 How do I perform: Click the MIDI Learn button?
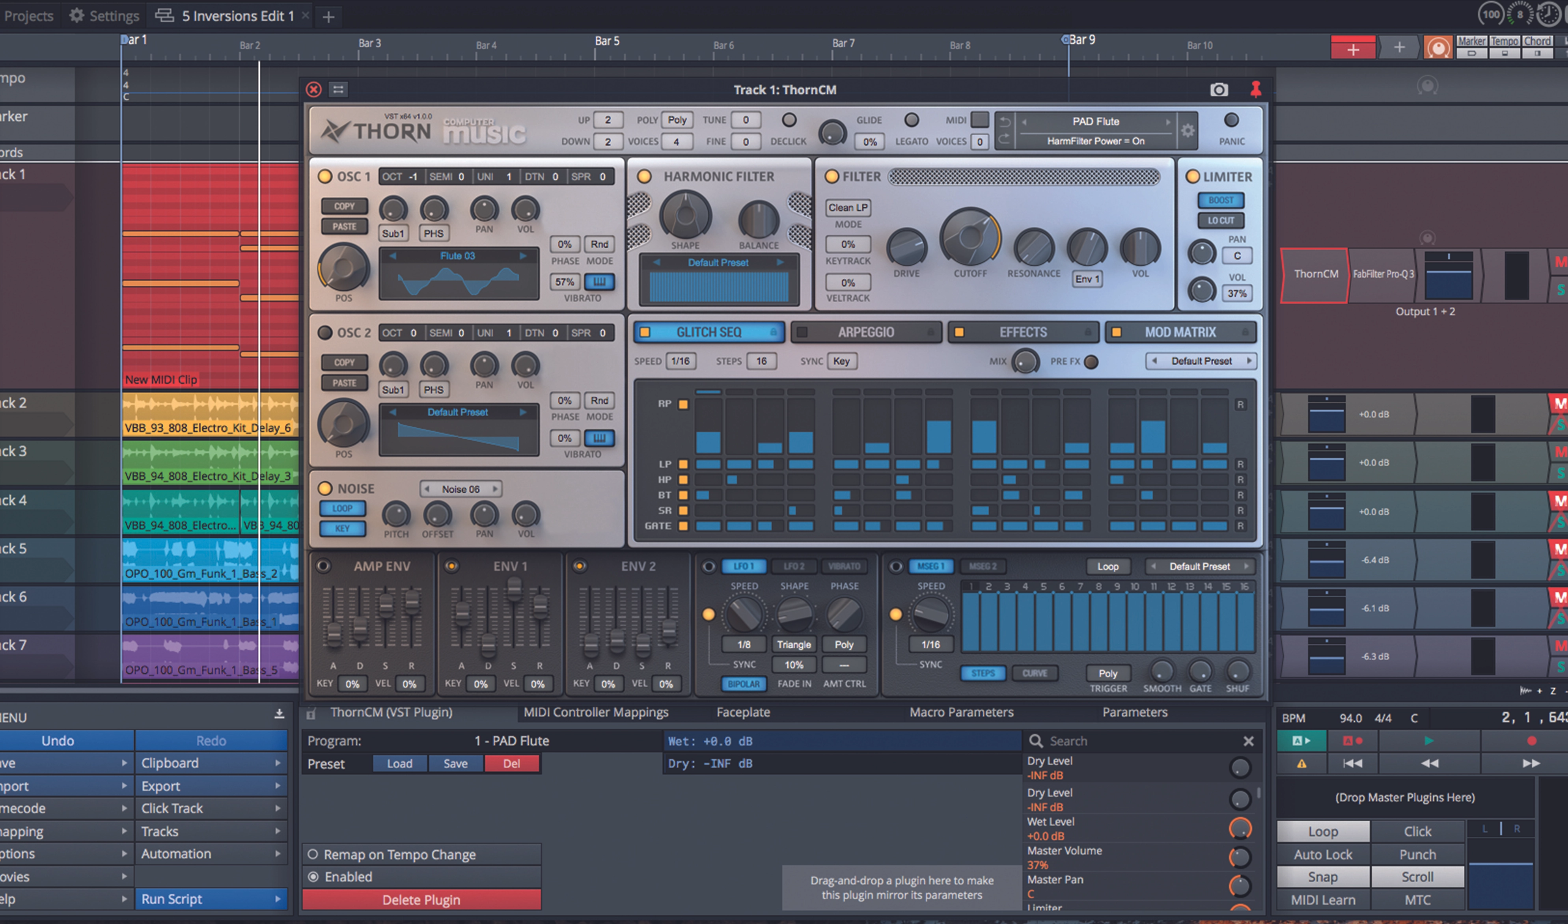click(x=1323, y=900)
